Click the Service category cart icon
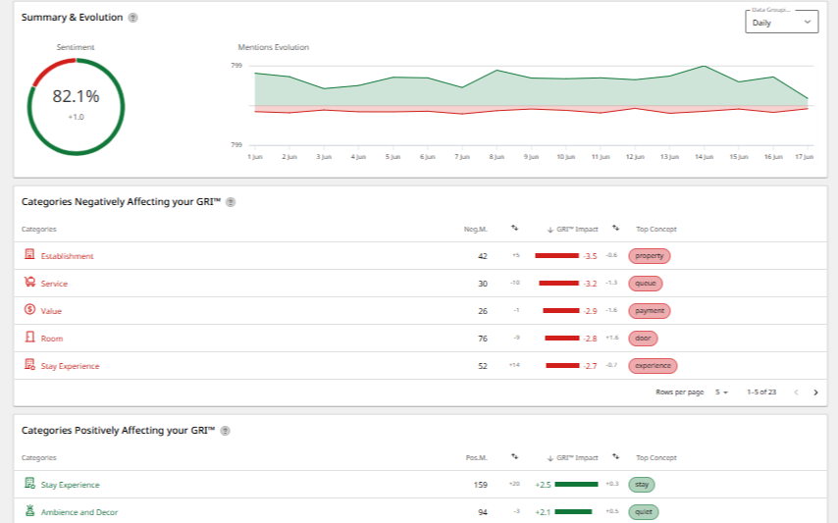Image resolution: width=838 pixels, height=523 pixels. point(29,282)
